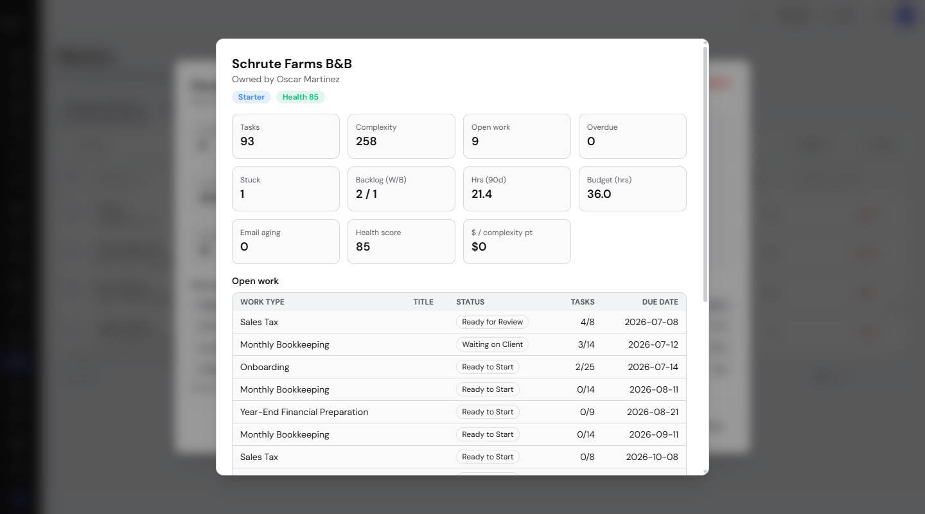925x514 pixels.
Task: Select the Backlog (W/B) stat card
Action: 401,189
